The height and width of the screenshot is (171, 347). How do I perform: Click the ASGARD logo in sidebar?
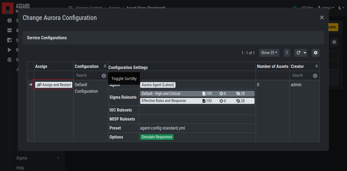(x=8, y=8)
